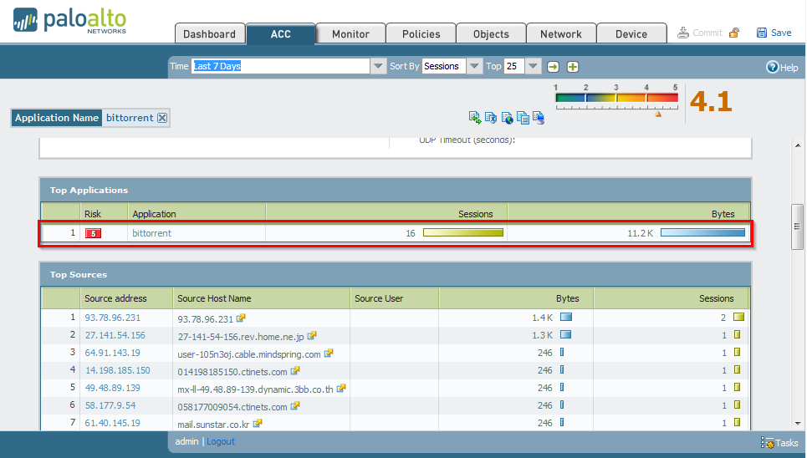The height and width of the screenshot is (458, 807).
Task: Remove the bittorrent filter with X icon
Action: (162, 118)
